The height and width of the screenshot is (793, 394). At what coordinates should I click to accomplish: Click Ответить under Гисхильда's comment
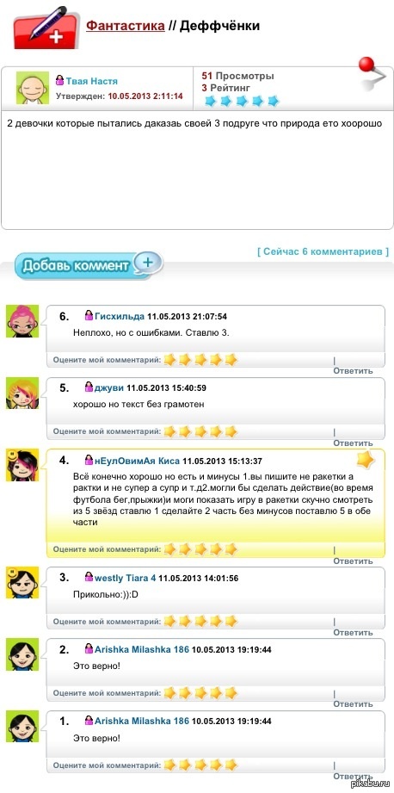point(353,371)
